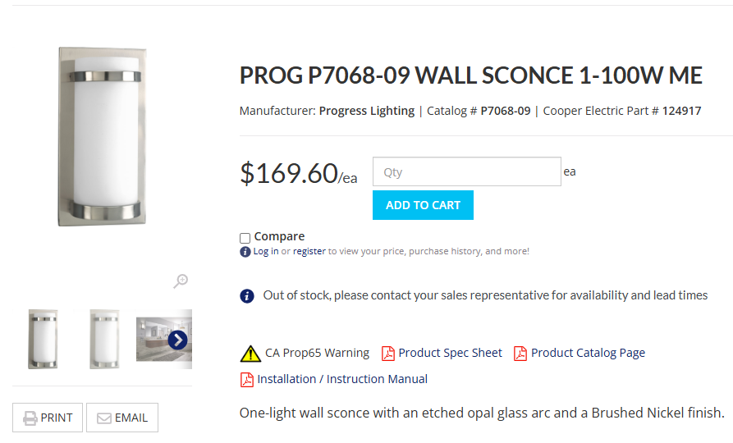
Task: Click the main wall sconce product image
Action: point(102,136)
